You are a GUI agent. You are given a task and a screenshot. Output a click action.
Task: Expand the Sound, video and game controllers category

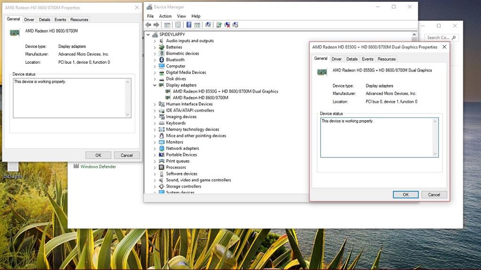point(155,180)
